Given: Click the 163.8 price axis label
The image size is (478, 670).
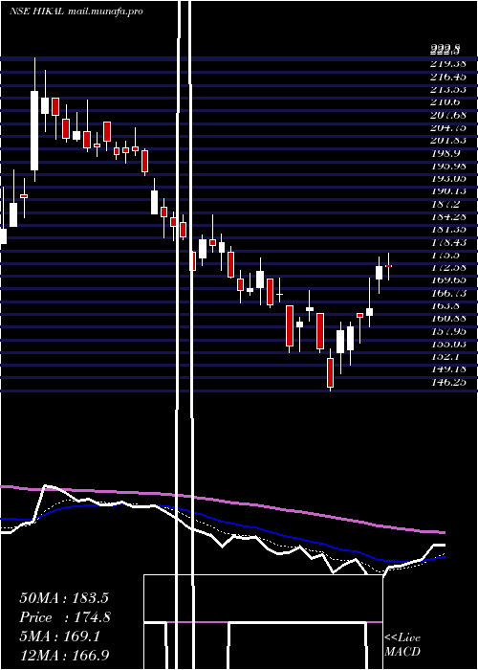Looking at the screenshot, I should point(445,306).
